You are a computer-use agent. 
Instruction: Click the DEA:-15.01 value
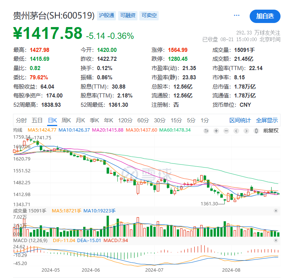pyautogui.click(x=89, y=240)
